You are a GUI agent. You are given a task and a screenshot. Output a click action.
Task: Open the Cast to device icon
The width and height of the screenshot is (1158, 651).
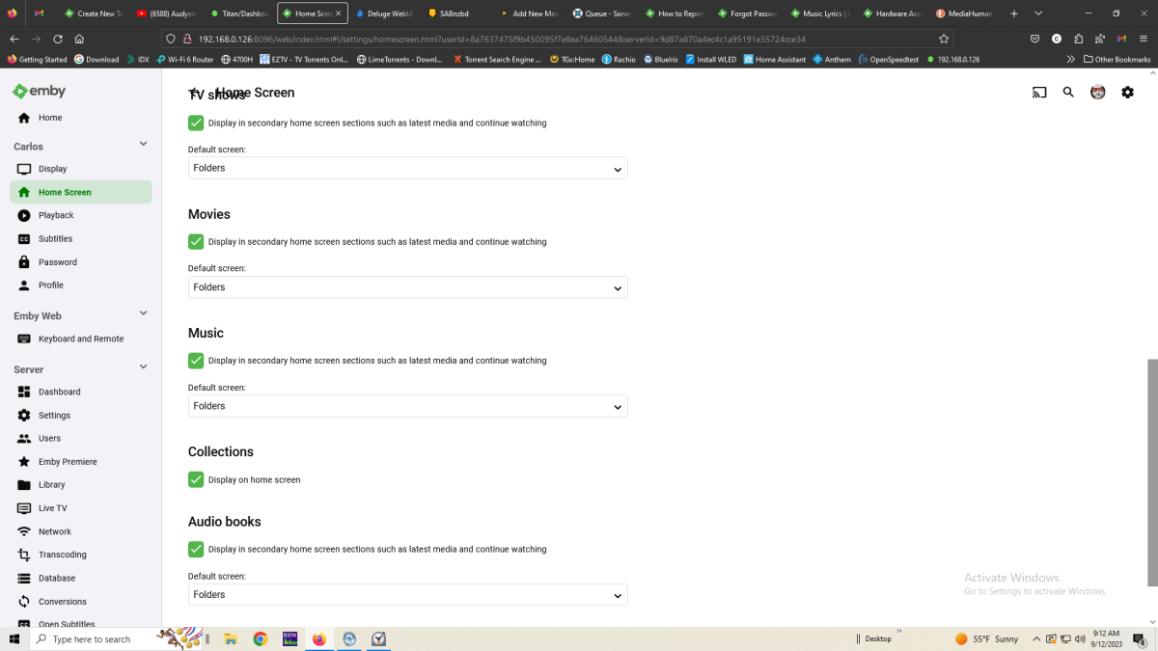point(1039,92)
